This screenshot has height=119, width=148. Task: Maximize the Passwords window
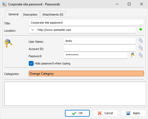pos(129,4)
